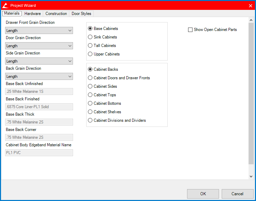The height and width of the screenshot is (201, 256).
Task: Expand Back Grain Direction dropdown
Action: (x=39, y=77)
